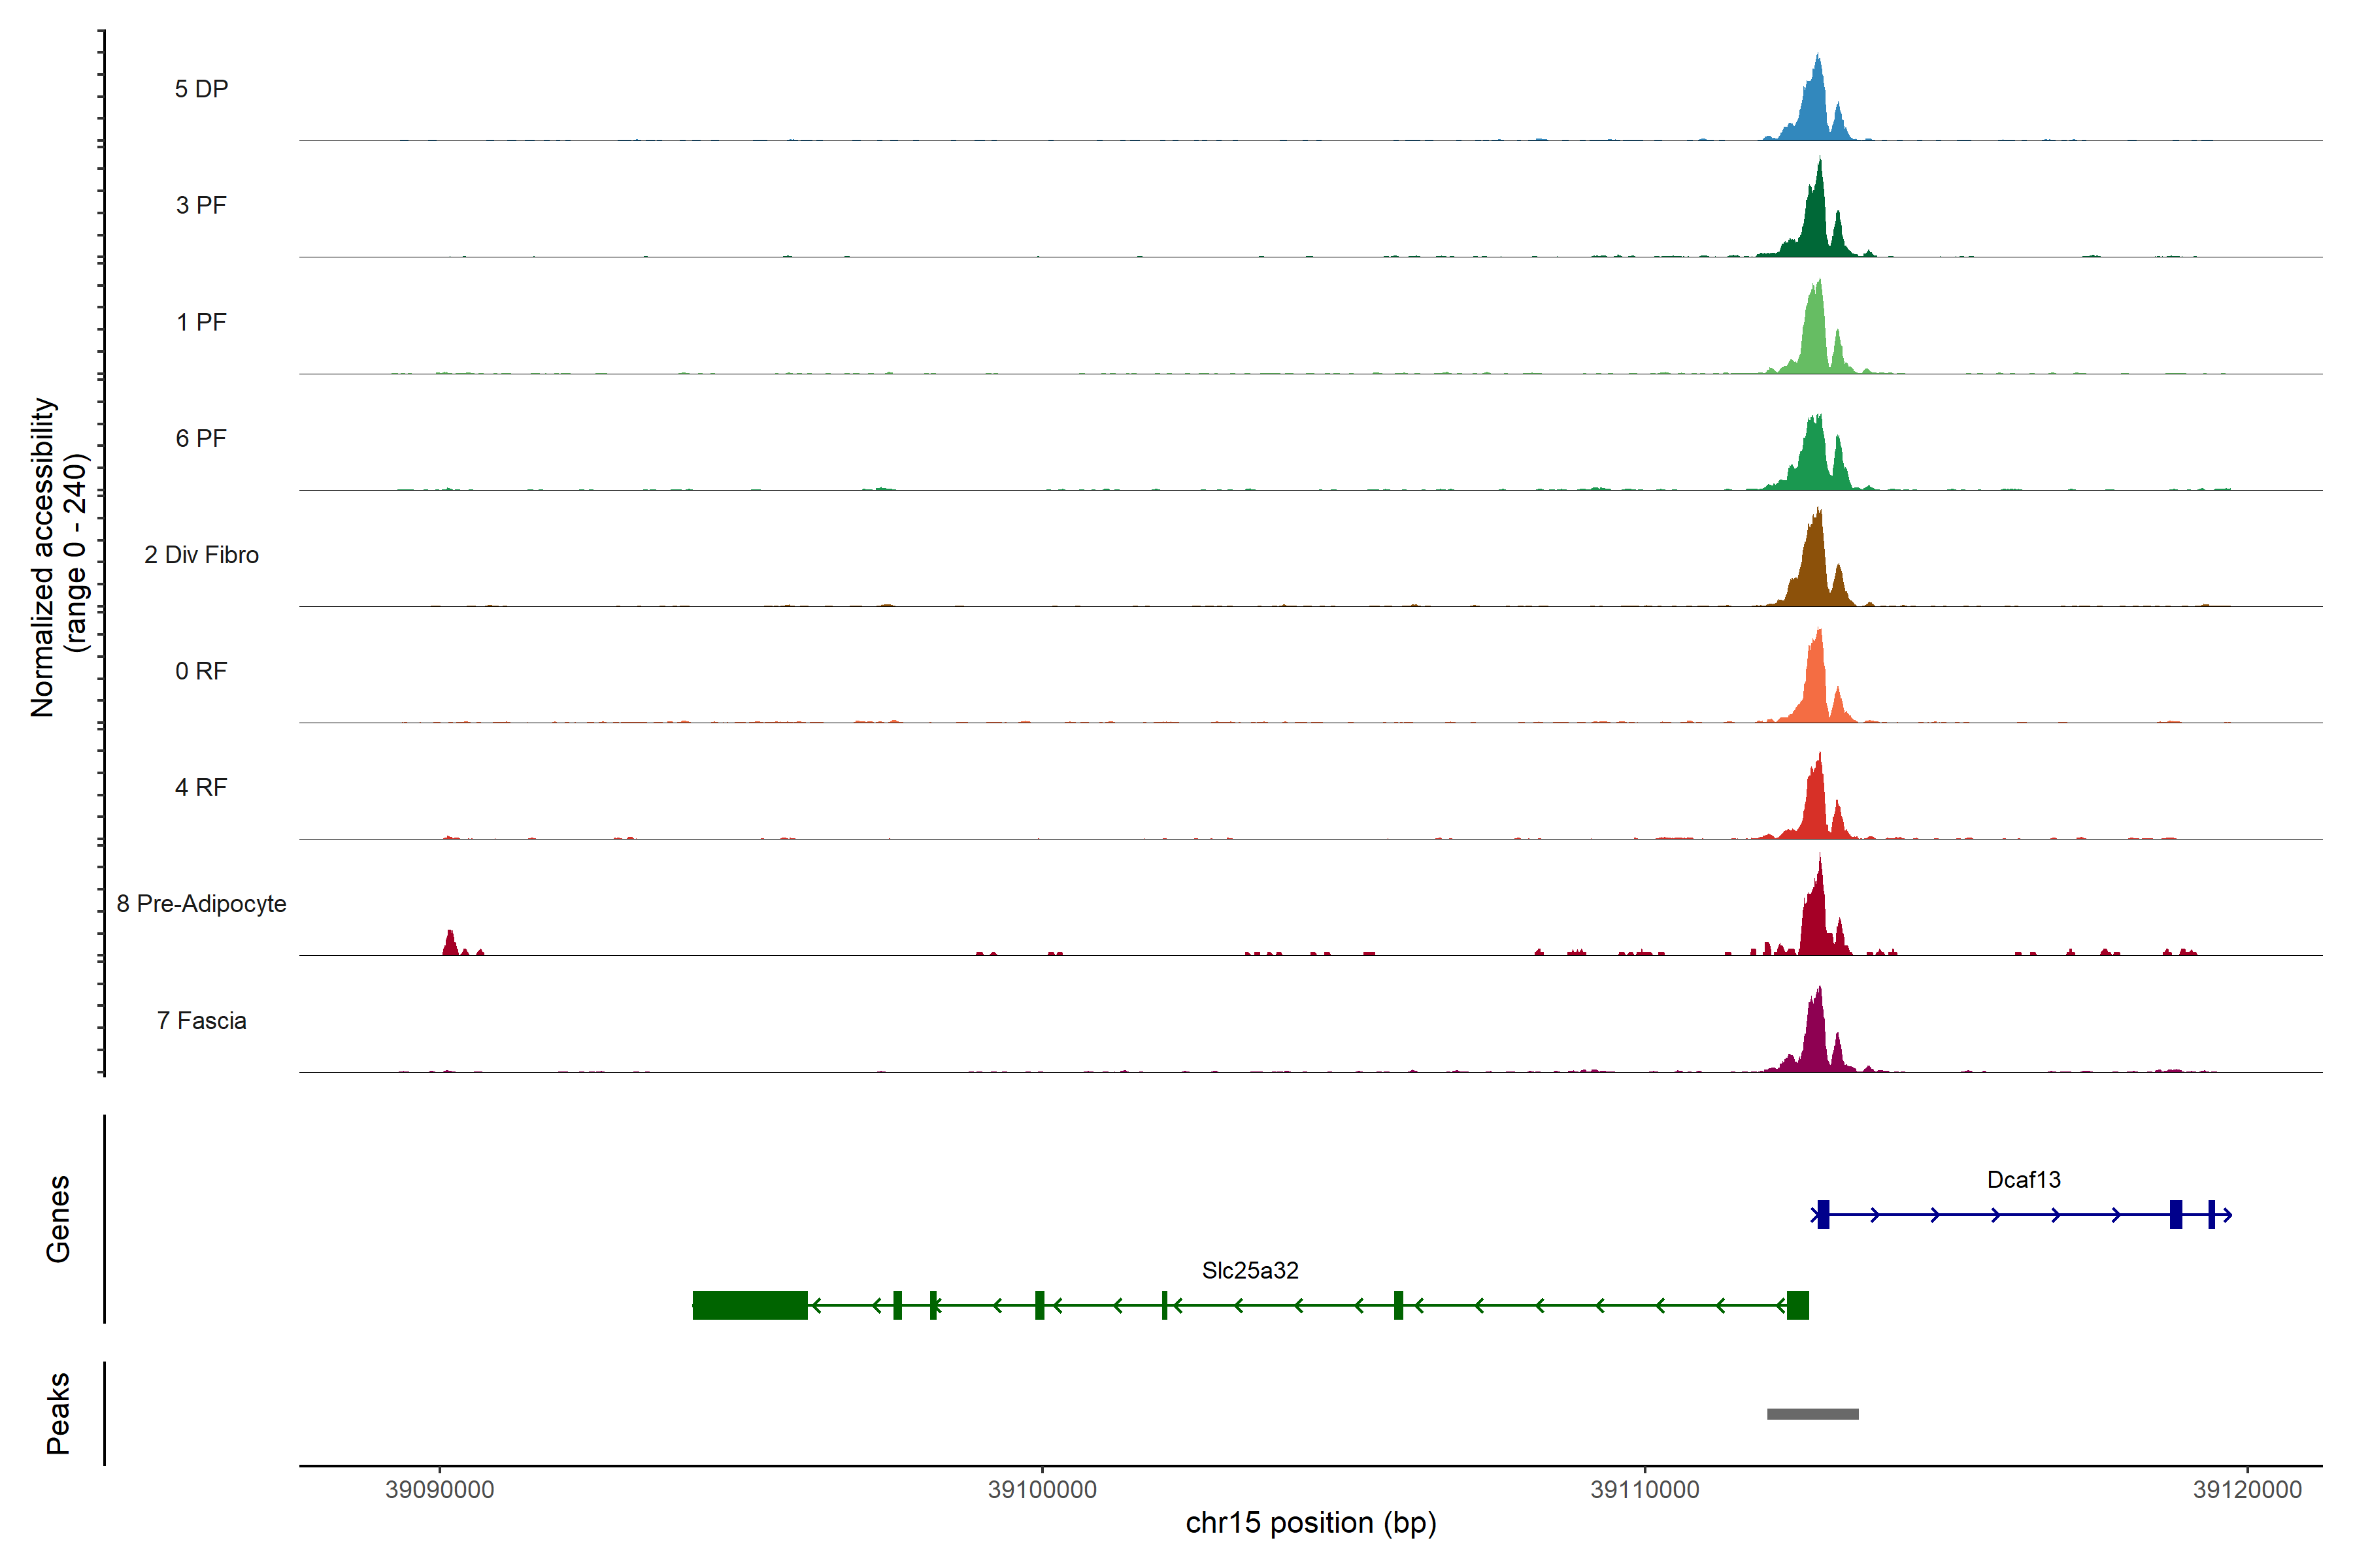Click the 4 RF track label

coord(201,787)
